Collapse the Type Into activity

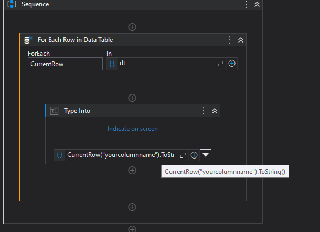214,111
